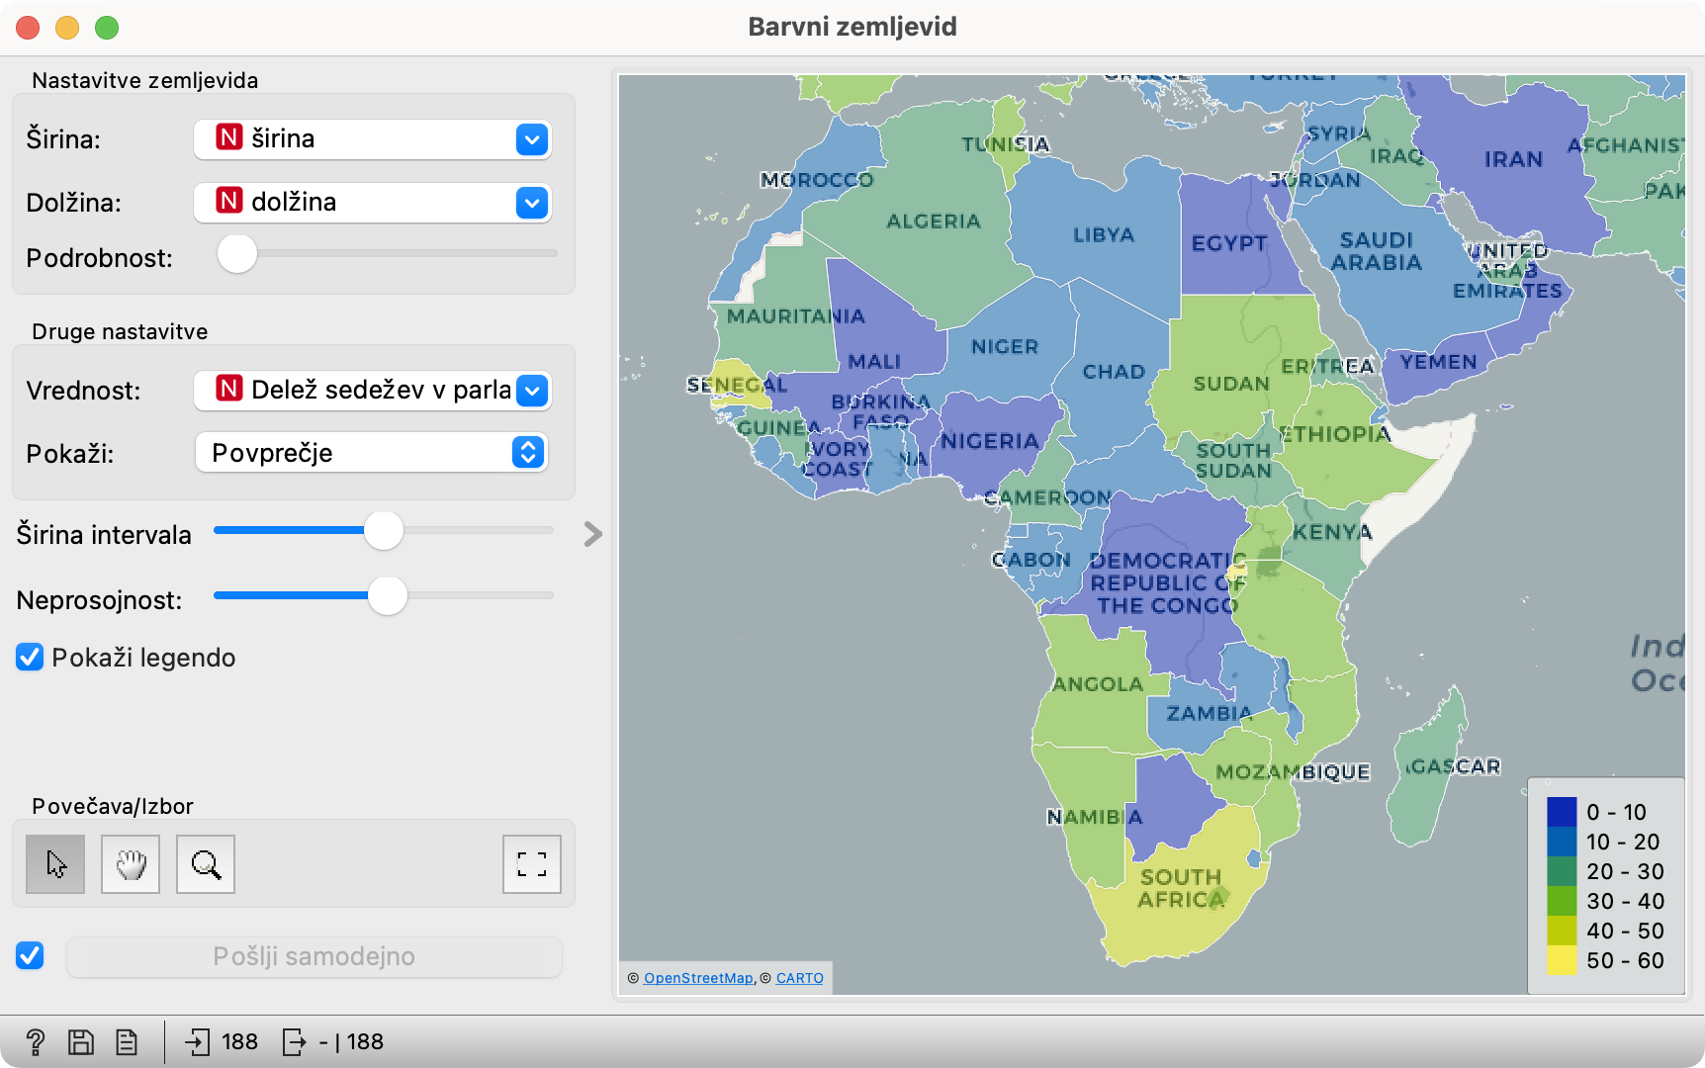1705x1068 pixels.
Task: Close the Barvni zemljevid window
Action: click(28, 28)
